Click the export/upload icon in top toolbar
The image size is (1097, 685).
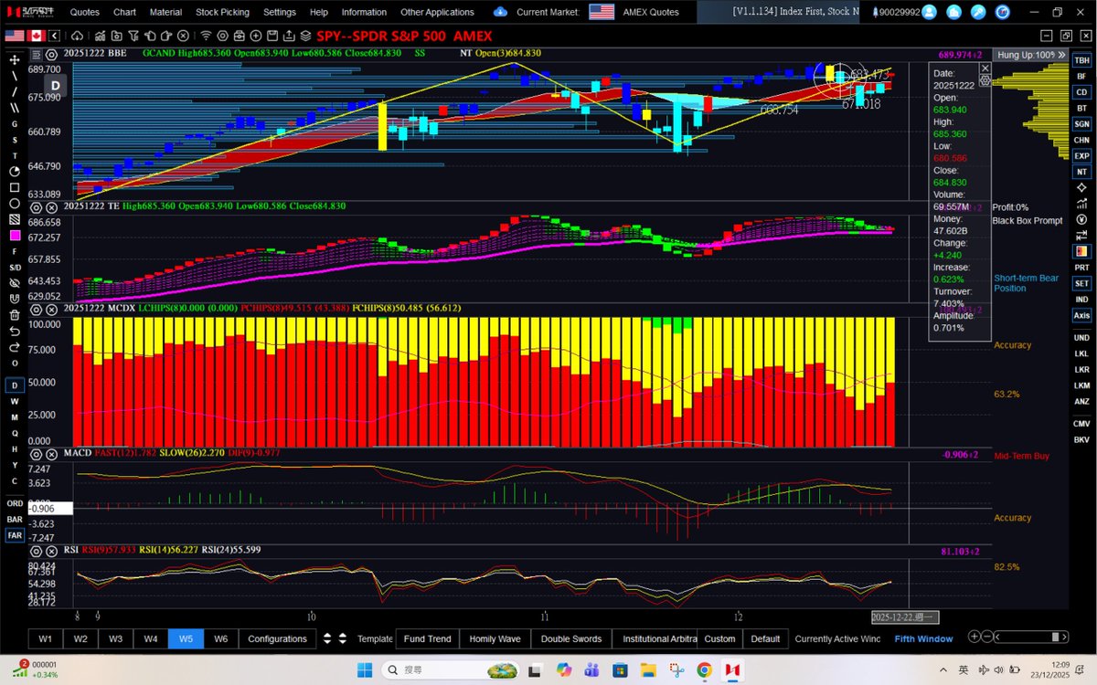coord(290,35)
